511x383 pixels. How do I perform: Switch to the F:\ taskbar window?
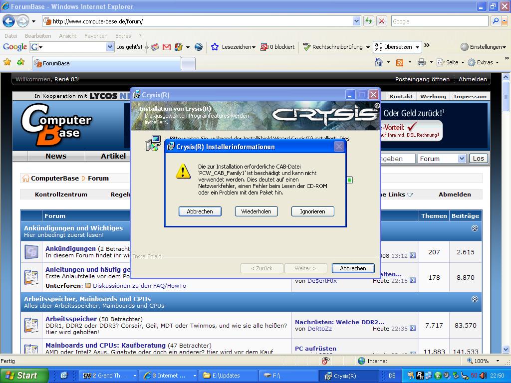[289, 376]
